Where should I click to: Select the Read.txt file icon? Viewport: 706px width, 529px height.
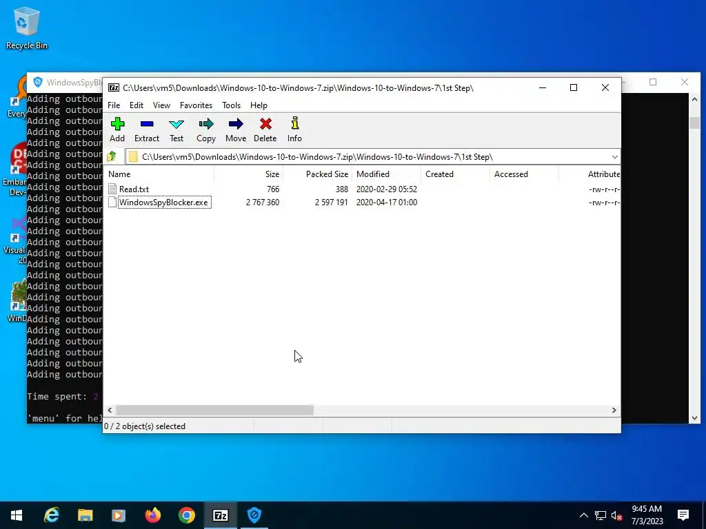[112, 189]
